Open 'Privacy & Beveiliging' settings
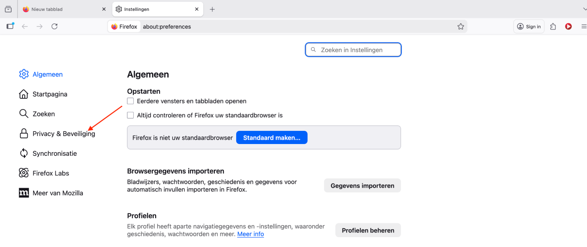Image resolution: width=587 pixels, height=247 pixels. [x=64, y=133]
